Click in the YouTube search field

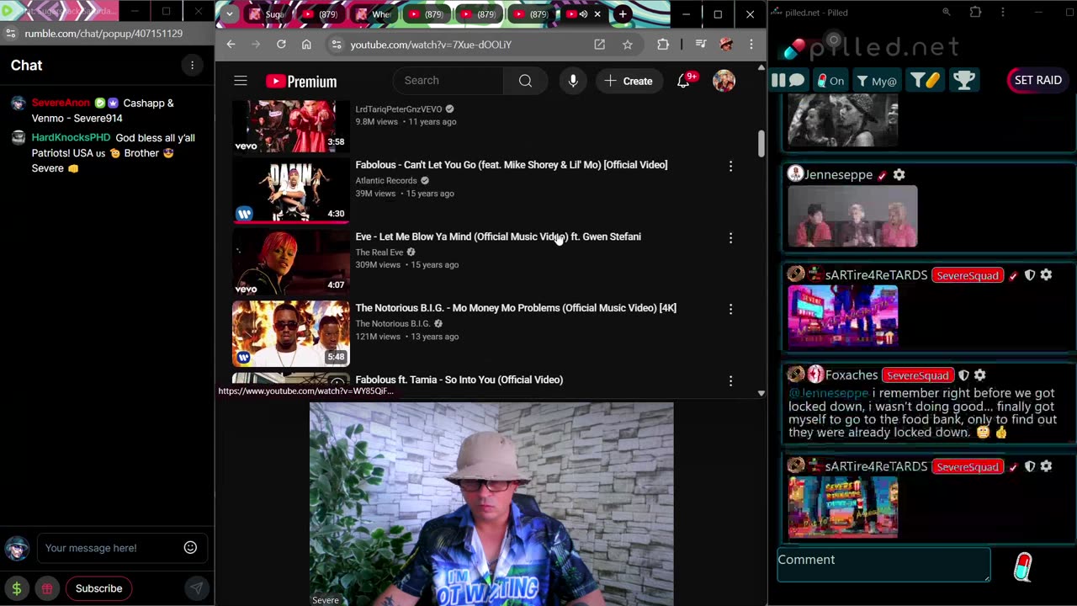[448, 81]
